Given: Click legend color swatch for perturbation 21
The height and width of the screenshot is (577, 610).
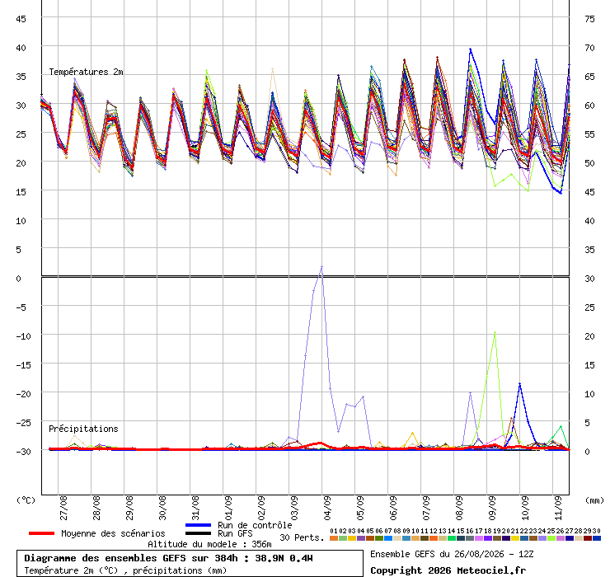Looking at the screenshot, I should pos(515,538).
